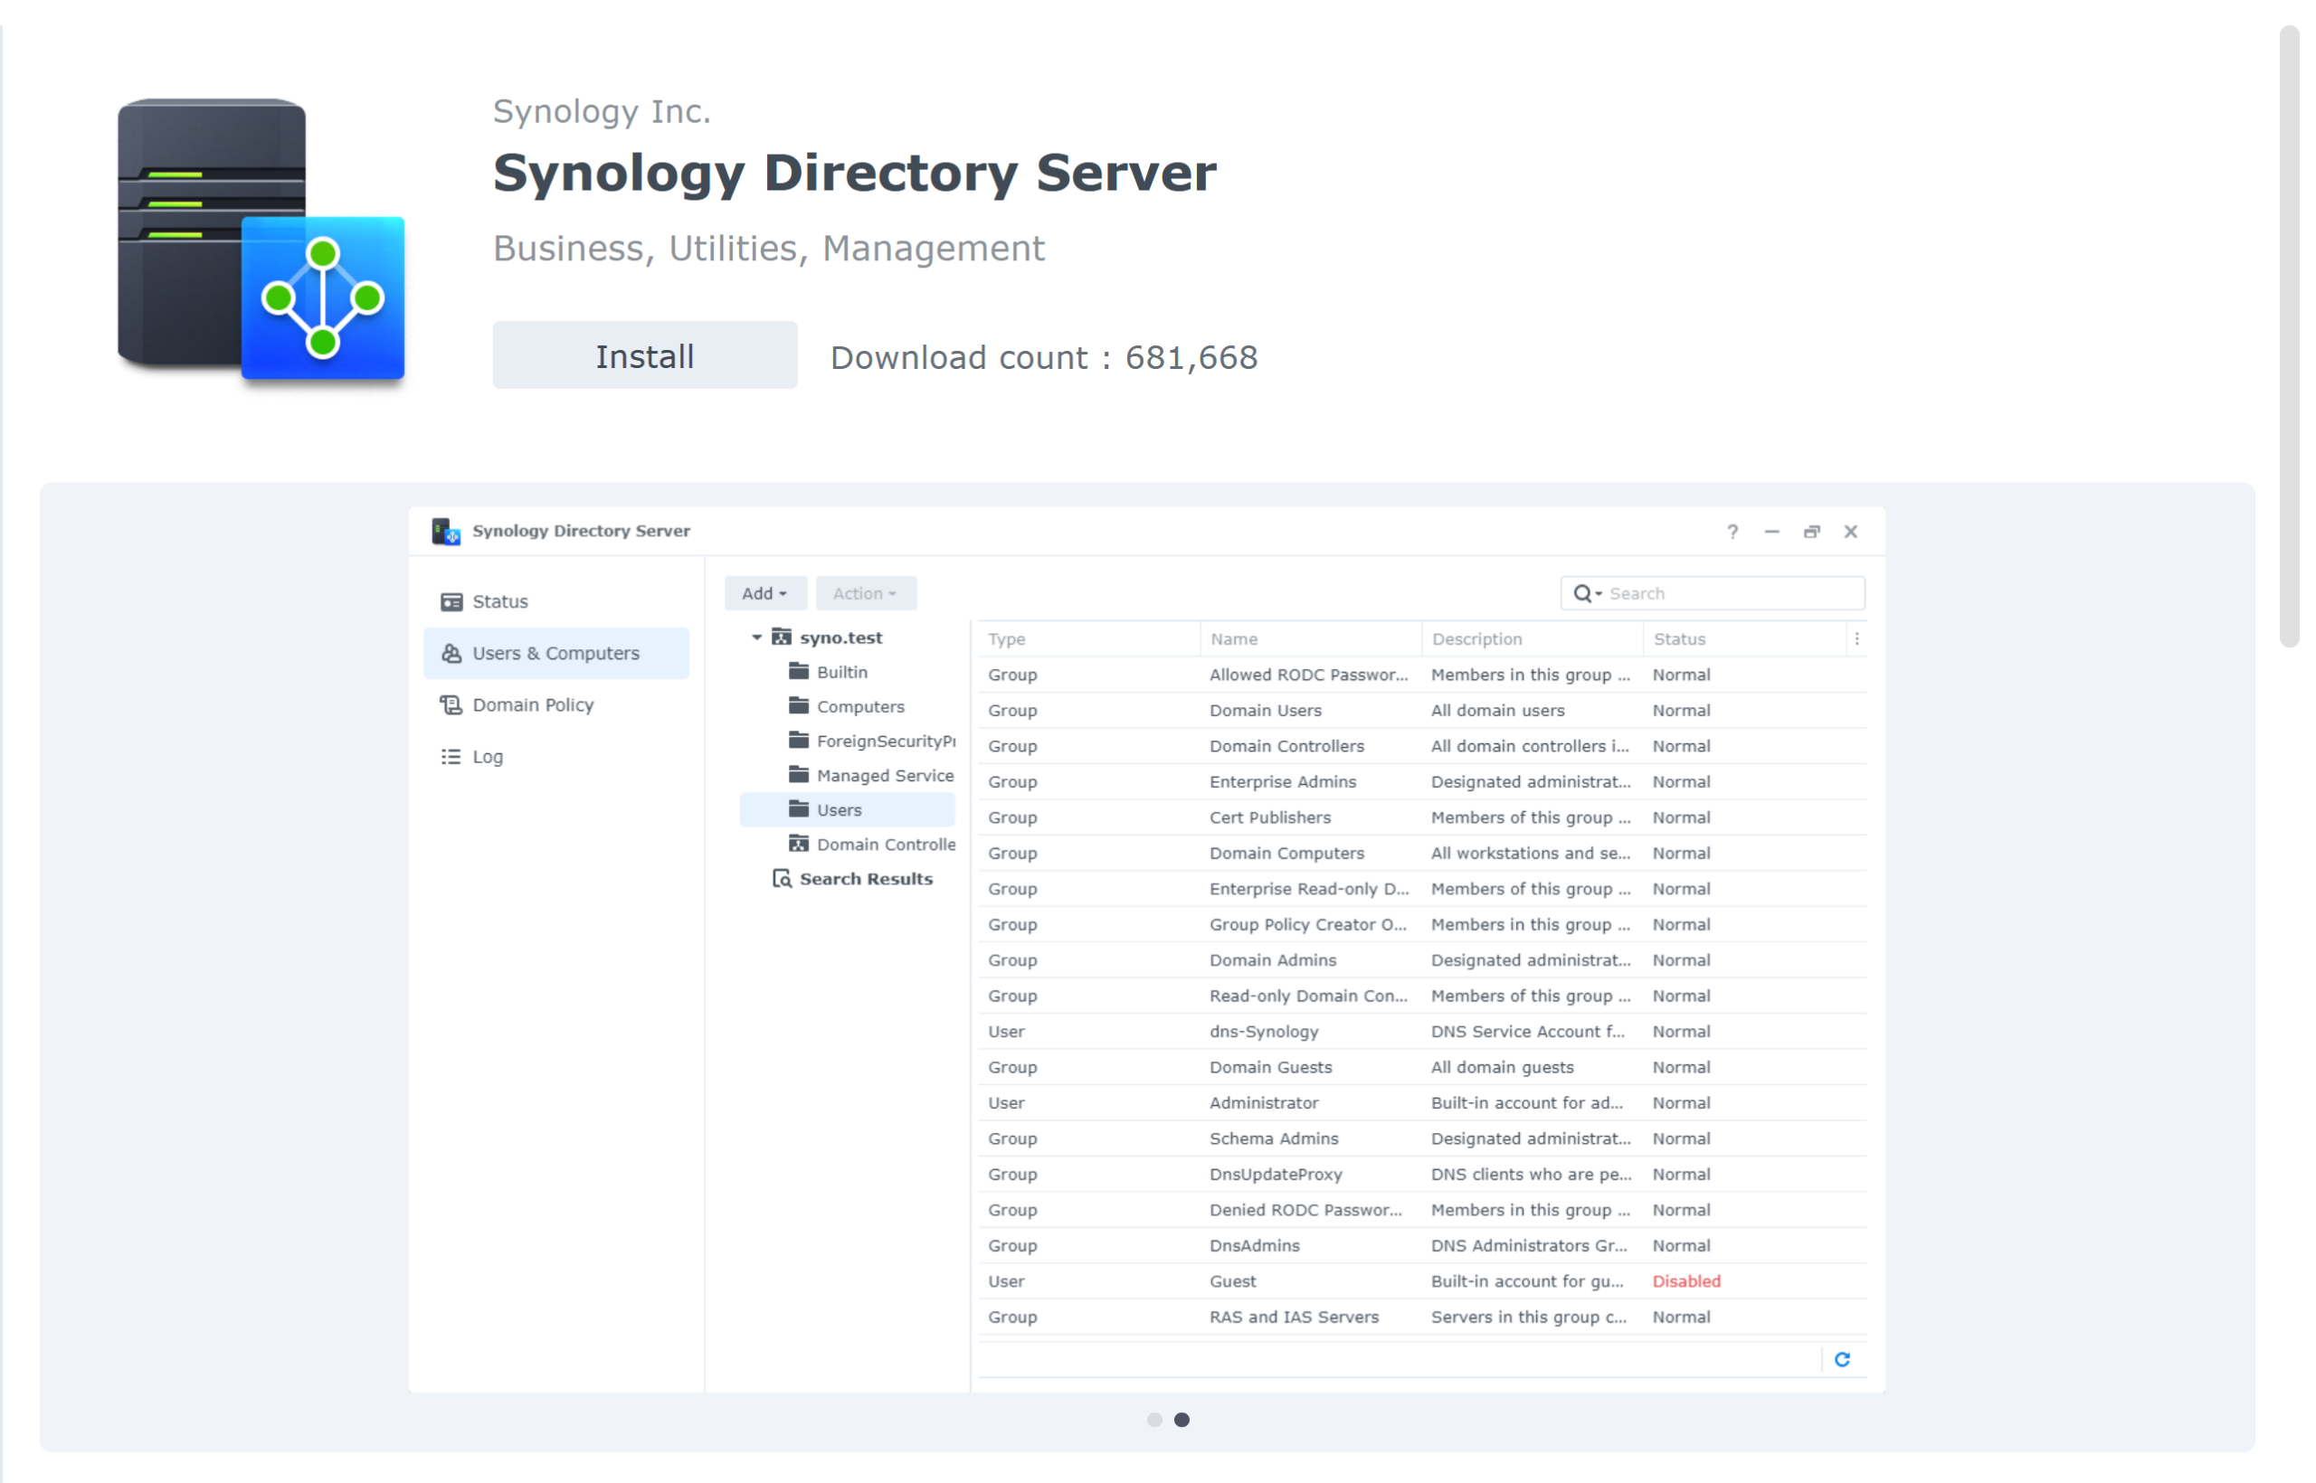Click the help question mark icon

1732,531
